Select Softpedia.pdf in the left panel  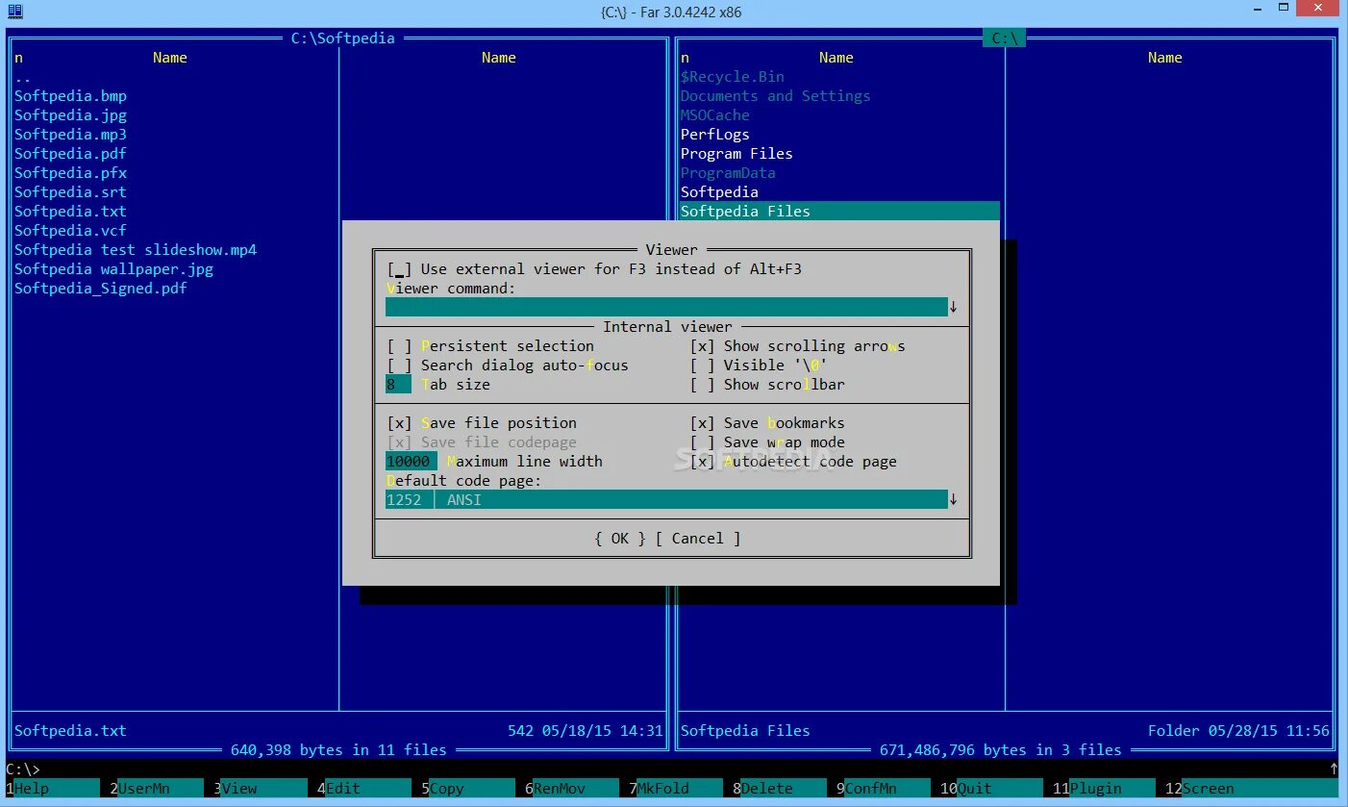click(70, 154)
